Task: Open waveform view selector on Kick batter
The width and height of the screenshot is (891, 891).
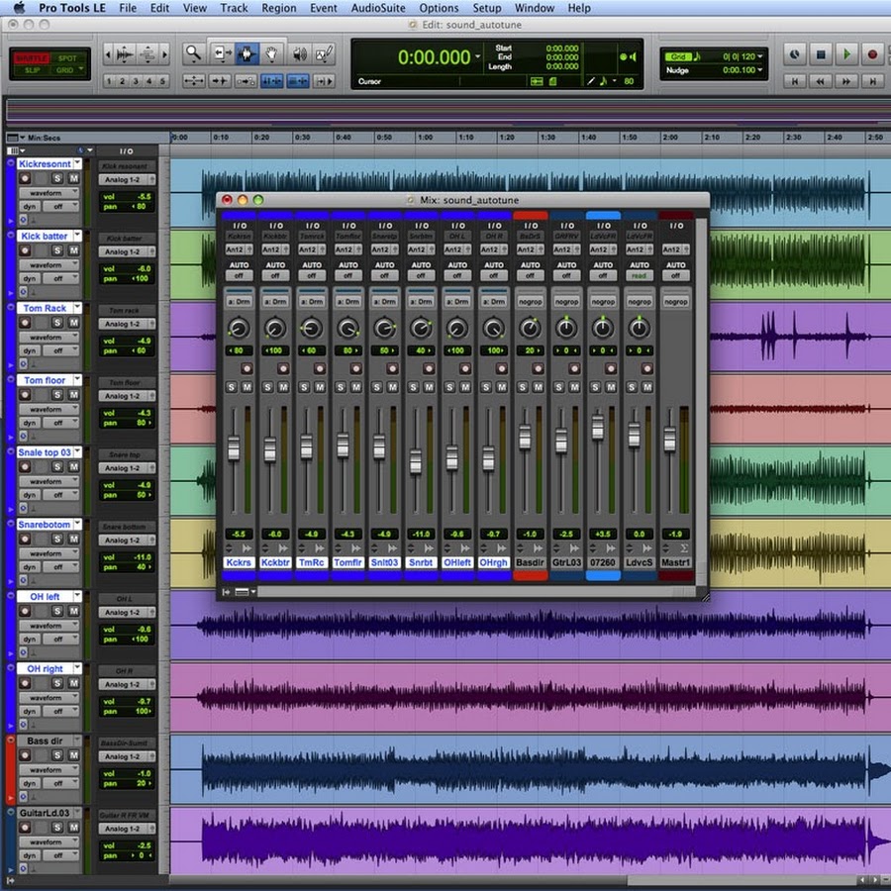Action: click(x=46, y=265)
